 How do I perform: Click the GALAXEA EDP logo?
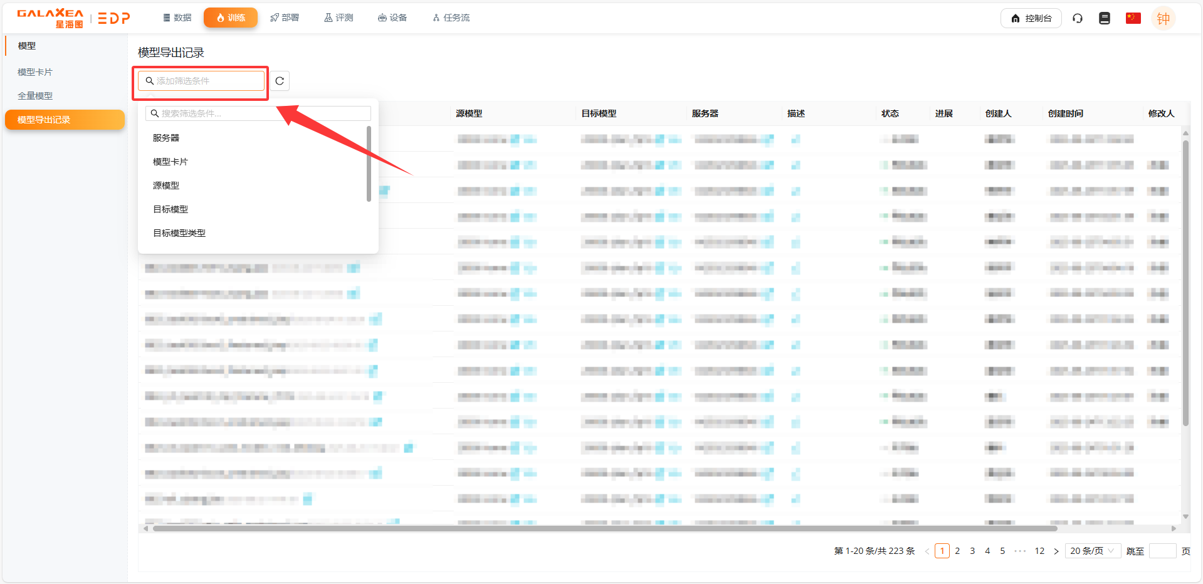click(73, 18)
